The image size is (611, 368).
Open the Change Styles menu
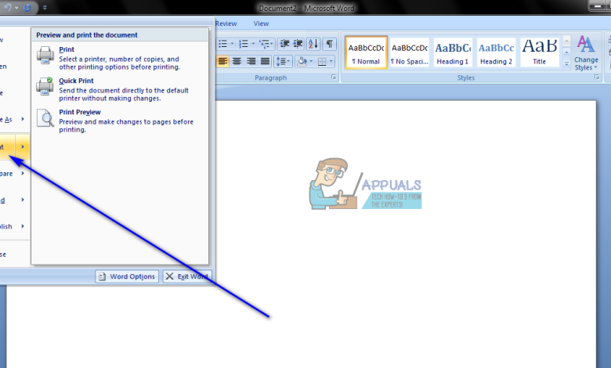586,53
